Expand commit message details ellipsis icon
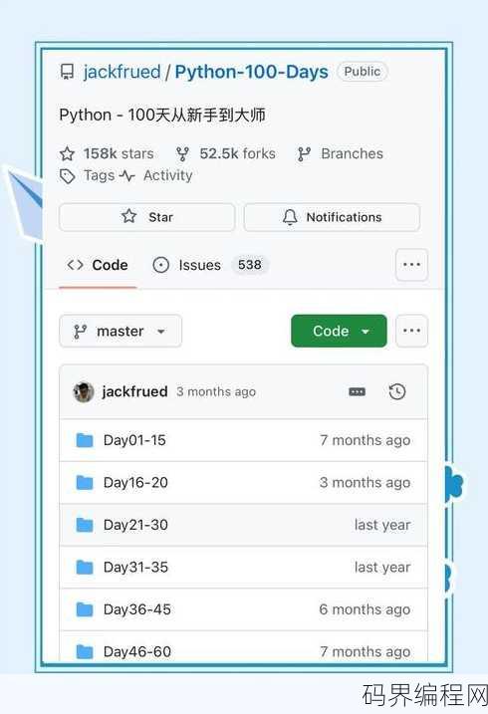488x714 pixels. click(357, 391)
